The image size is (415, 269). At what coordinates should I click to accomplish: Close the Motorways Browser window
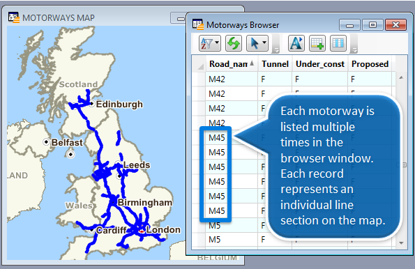pyautogui.click(x=395, y=25)
